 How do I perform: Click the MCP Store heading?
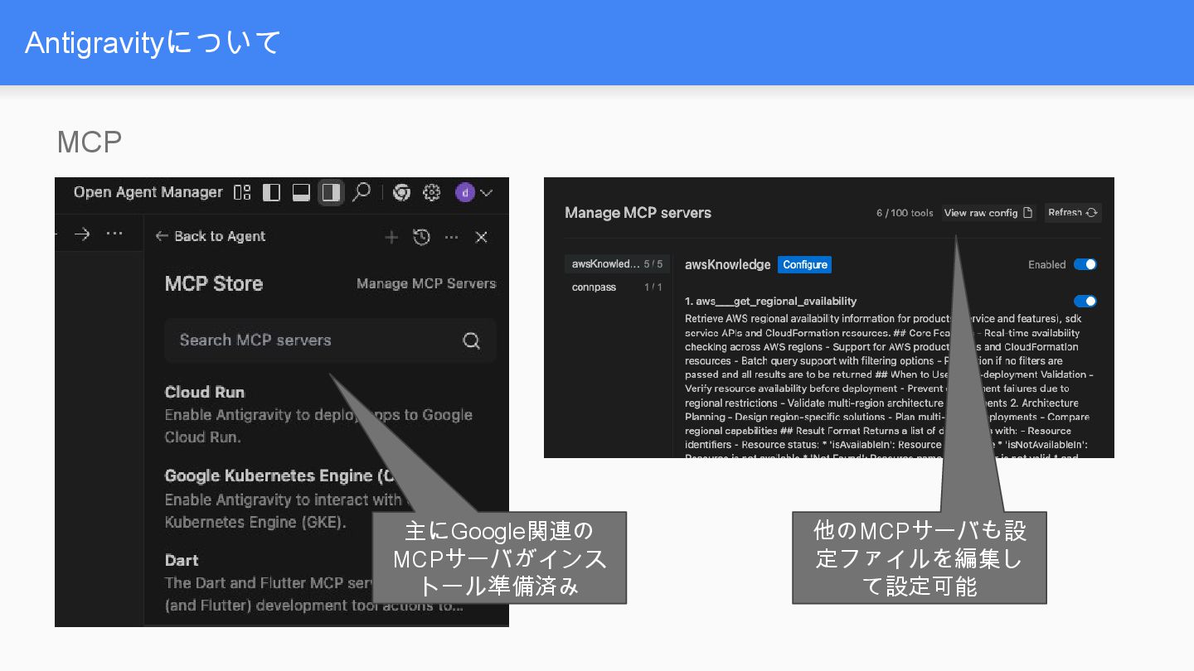[x=214, y=283]
